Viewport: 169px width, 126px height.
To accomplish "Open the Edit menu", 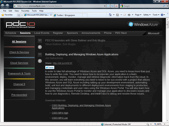I will (10, 11).
